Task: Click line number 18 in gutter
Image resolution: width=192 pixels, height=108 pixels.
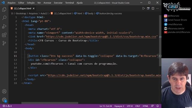Action: 15,83
